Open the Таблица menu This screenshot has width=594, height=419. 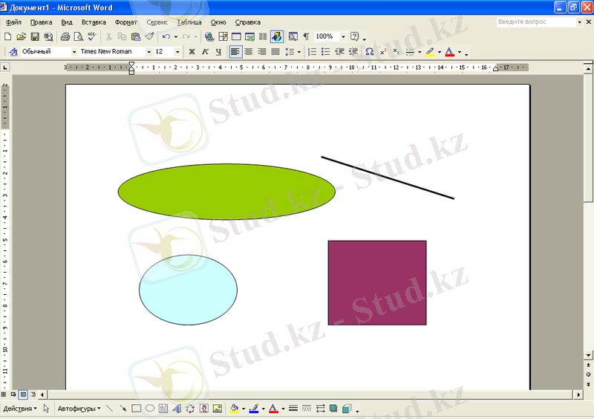pyautogui.click(x=189, y=22)
